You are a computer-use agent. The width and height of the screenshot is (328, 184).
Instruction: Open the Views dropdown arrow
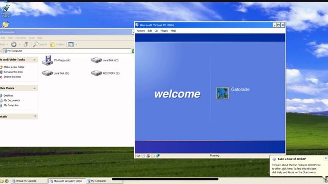point(76,44)
